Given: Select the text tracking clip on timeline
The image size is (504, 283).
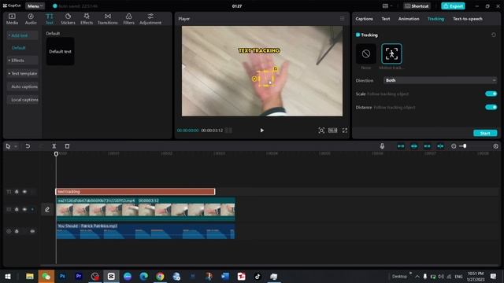Looking at the screenshot, I should tap(135, 192).
